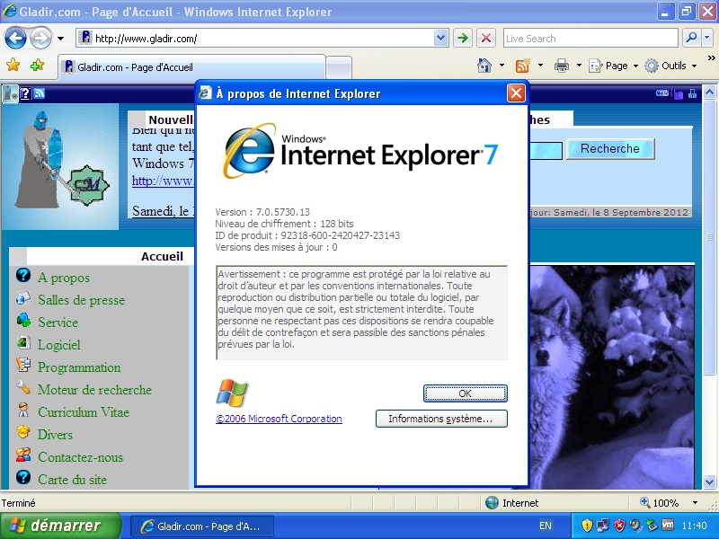Screen dimensions: 719x539
Task: Expand the Home button dropdown arrow
Action: tap(502, 66)
